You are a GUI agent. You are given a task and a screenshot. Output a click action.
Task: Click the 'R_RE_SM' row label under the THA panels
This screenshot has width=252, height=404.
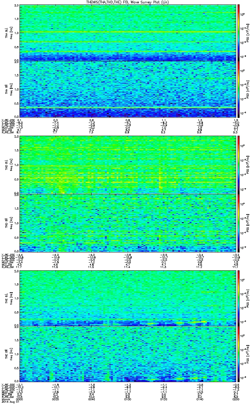tap(7, 132)
